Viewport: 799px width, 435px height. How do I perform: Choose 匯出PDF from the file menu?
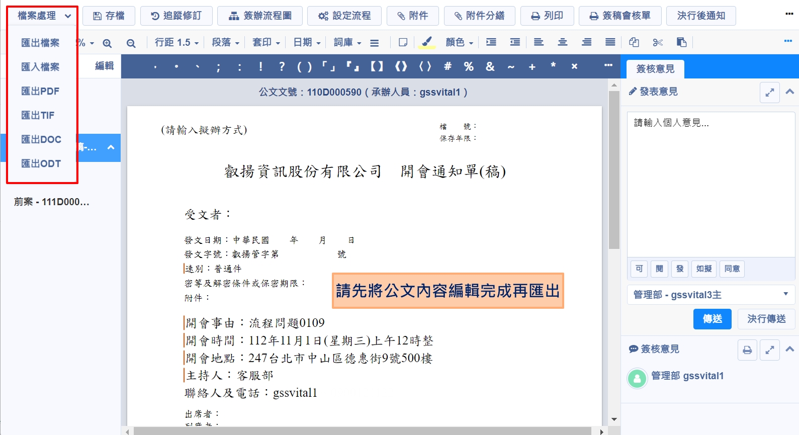point(40,91)
